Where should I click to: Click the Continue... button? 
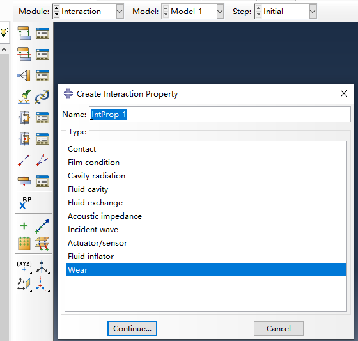pyautogui.click(x=132, y=328)
